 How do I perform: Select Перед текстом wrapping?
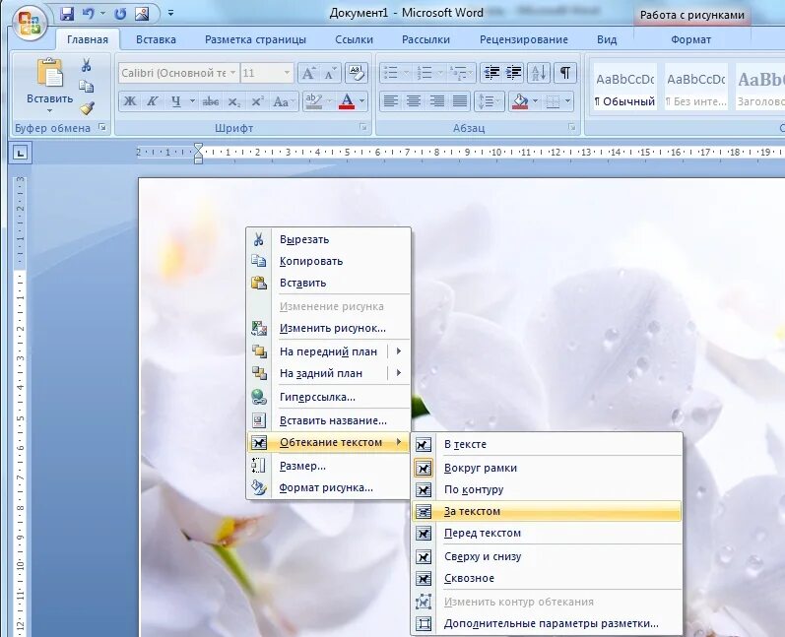point(547,533)
